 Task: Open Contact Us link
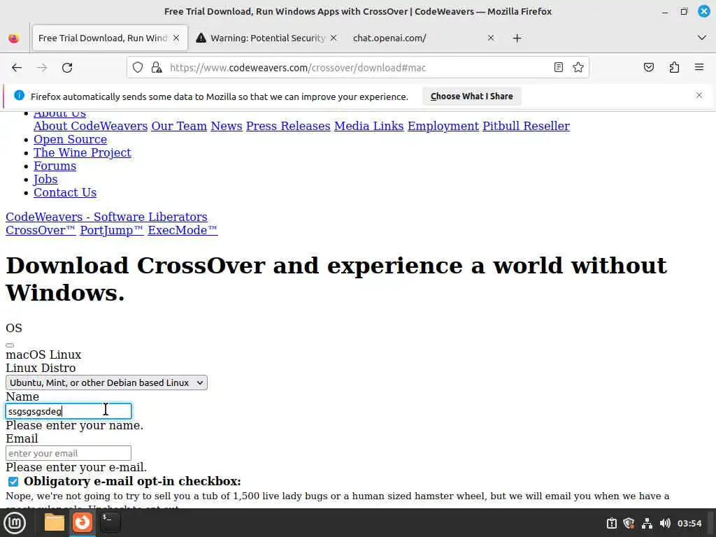point(65,192)
